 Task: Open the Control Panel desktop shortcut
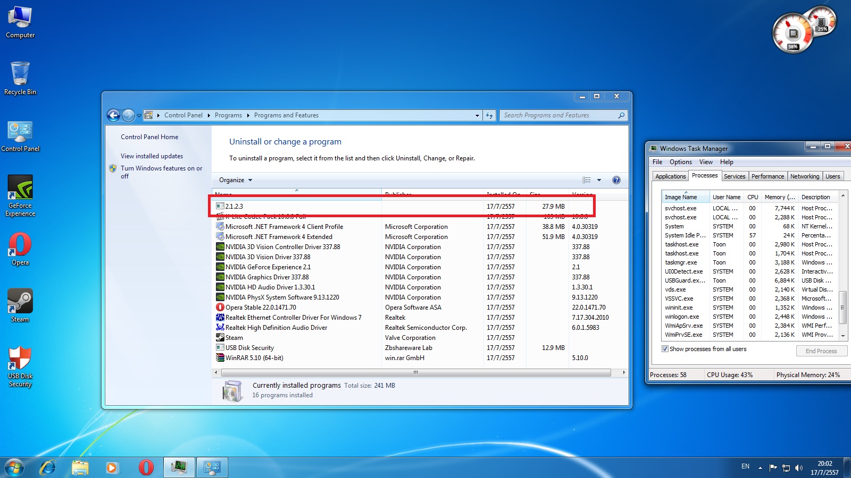[x=20, y=136]
